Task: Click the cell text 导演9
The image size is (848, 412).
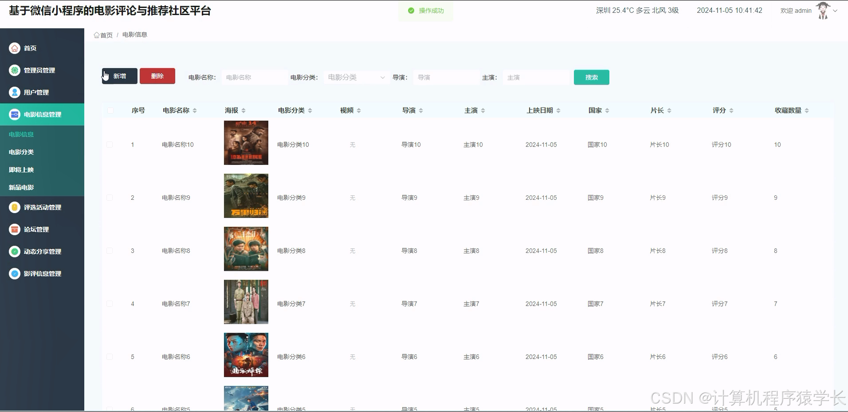Action: click(409, 198)
